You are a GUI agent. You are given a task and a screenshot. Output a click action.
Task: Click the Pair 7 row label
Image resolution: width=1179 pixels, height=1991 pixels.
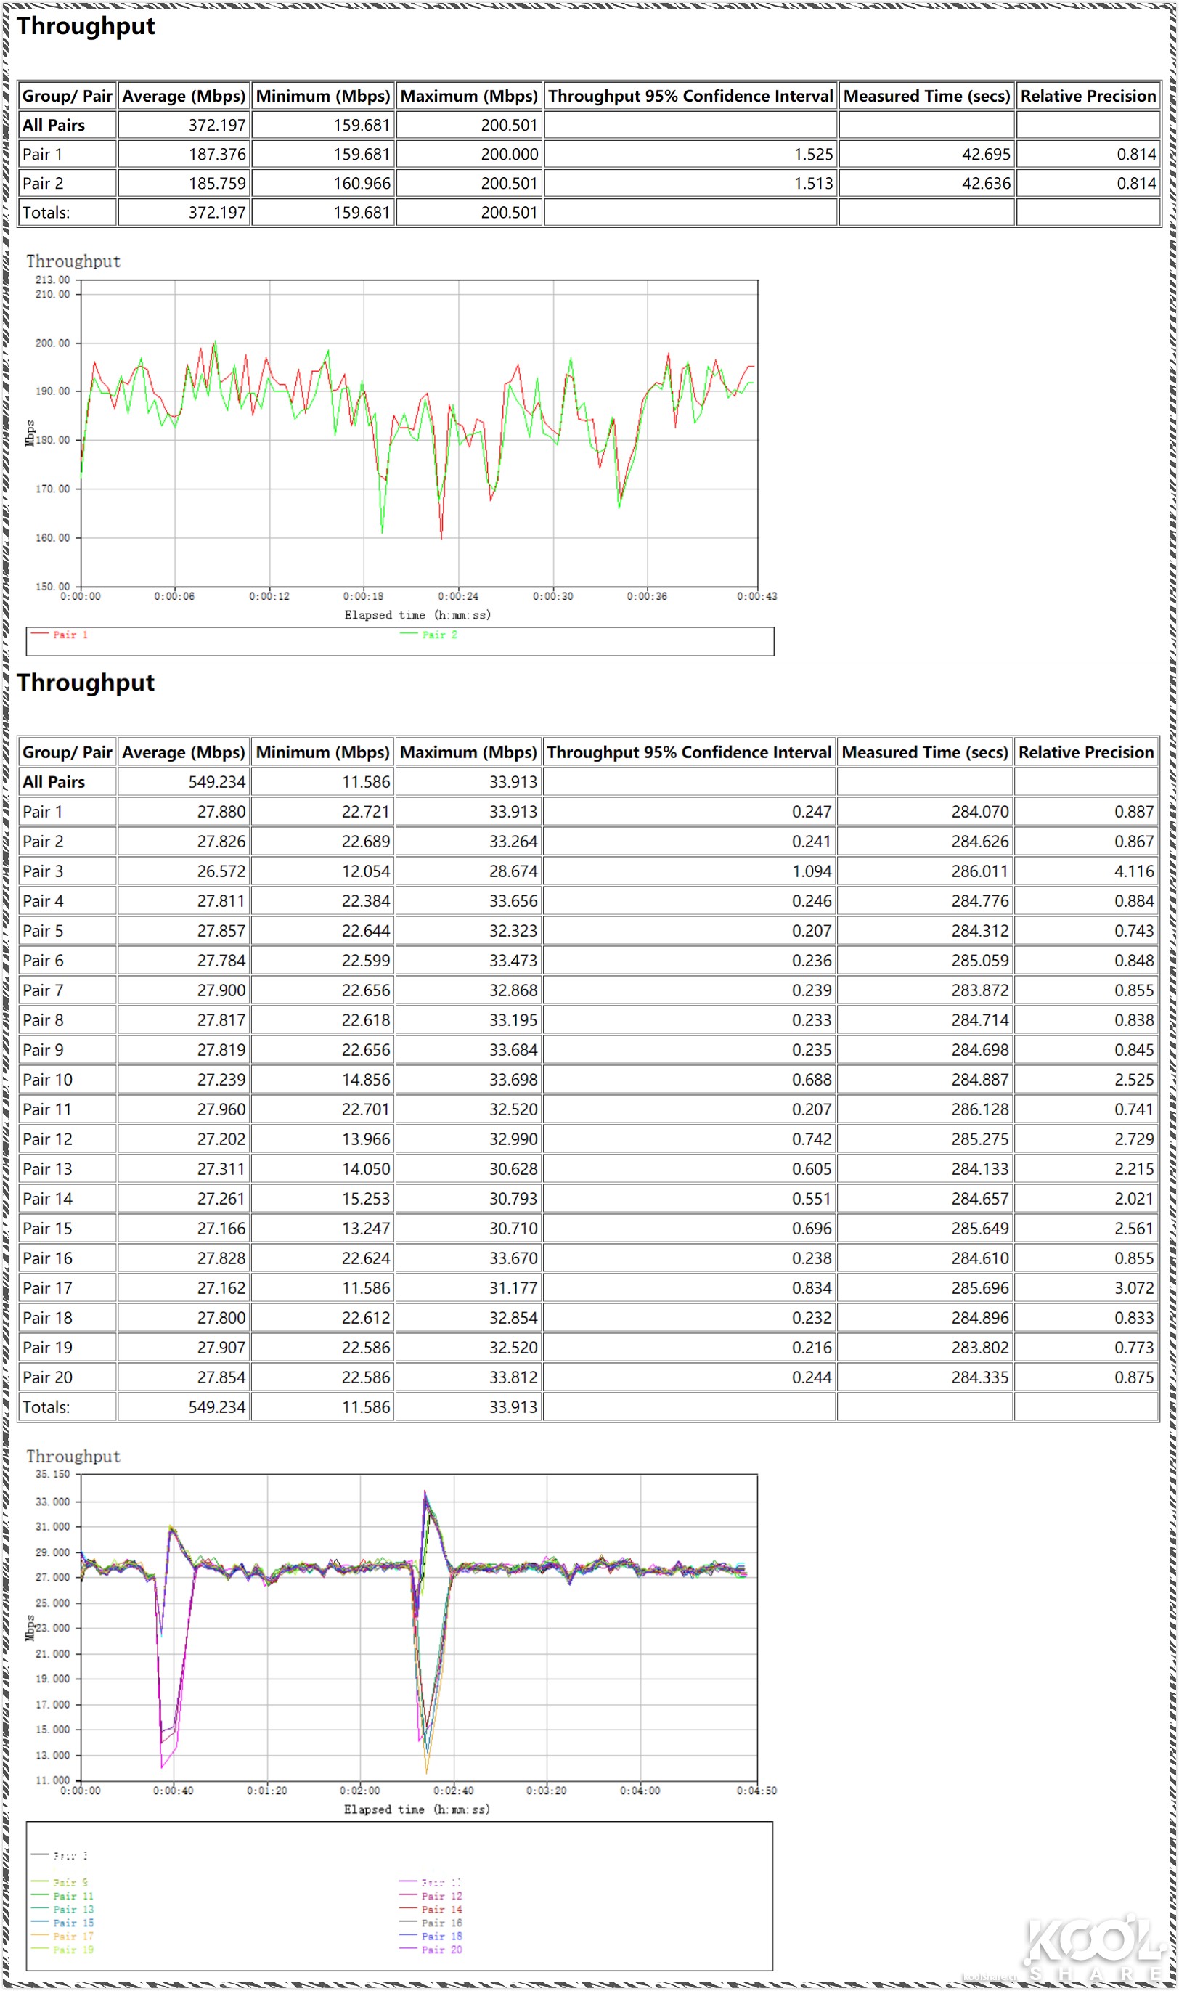(x=43, y=990)
